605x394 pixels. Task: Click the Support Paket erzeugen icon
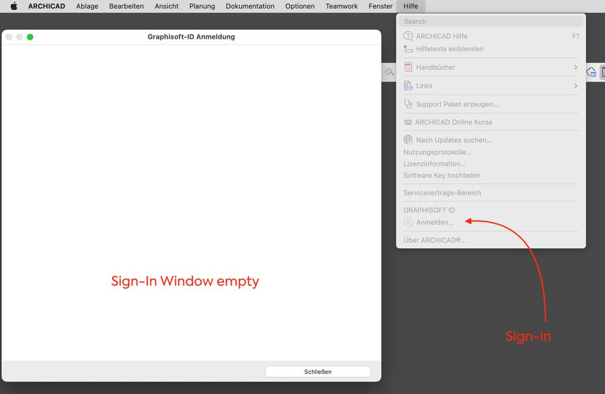click(407, 103)
